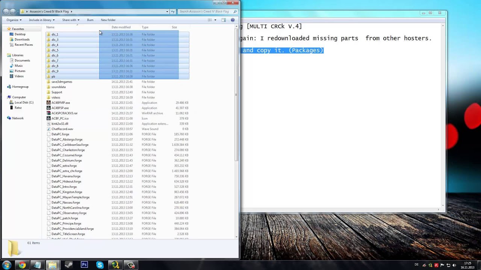Open Pictures library in navigation pane
Viewport: 481px width, 270px height.
pos(20,71)
